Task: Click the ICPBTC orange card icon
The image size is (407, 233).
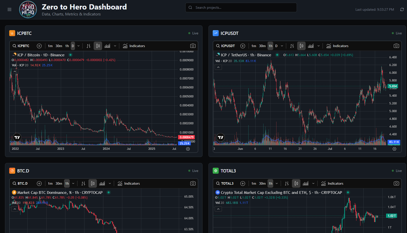Action: click(12, 33)
